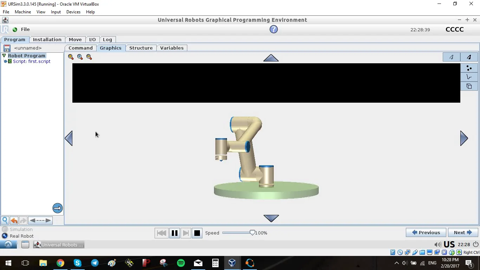
Task: Open the VirtualBox Machine menu
Action: (x=23, y=12)
